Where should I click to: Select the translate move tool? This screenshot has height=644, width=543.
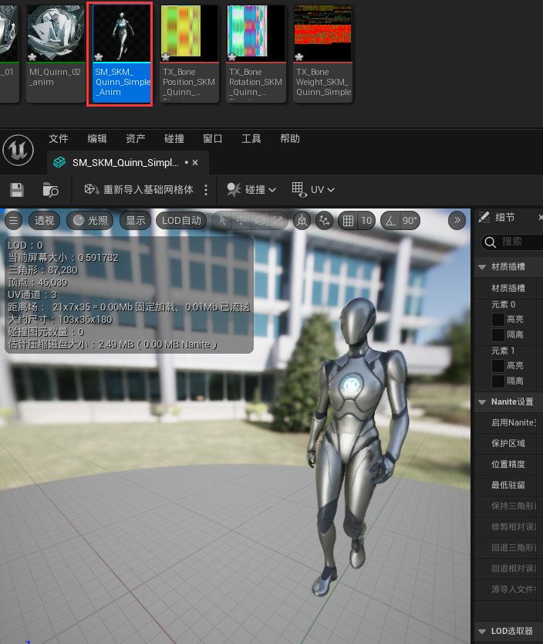pyautogui.click(x=241, y=221)
